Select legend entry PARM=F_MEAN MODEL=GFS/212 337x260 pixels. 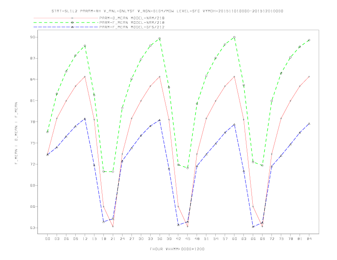(132, 27)
